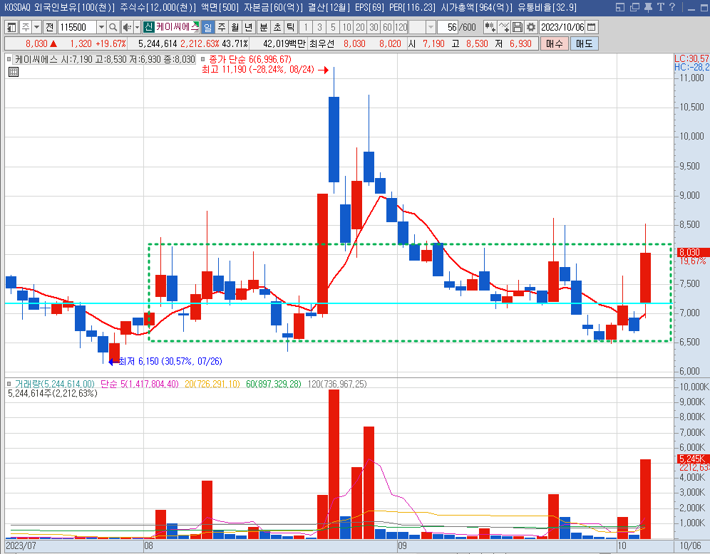The width and height of the screenshot is (710, 554).
Task: Open the custom interval dropdown
Action: click(x=431, y=28)
